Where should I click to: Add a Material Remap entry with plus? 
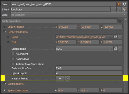click(67, 79)
